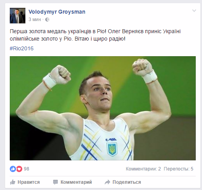The height and width of the screenshot is (190, 202).
Task: Click the post text about Олег Верняєв
Action: coord(95,35)
